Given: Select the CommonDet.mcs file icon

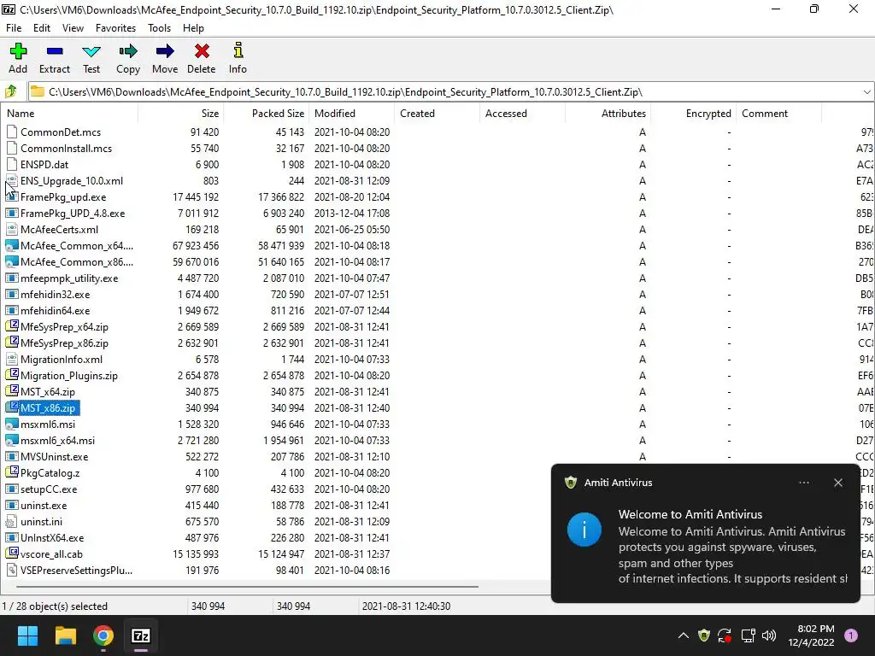Looking at the screenshot, I should (12, 132).
